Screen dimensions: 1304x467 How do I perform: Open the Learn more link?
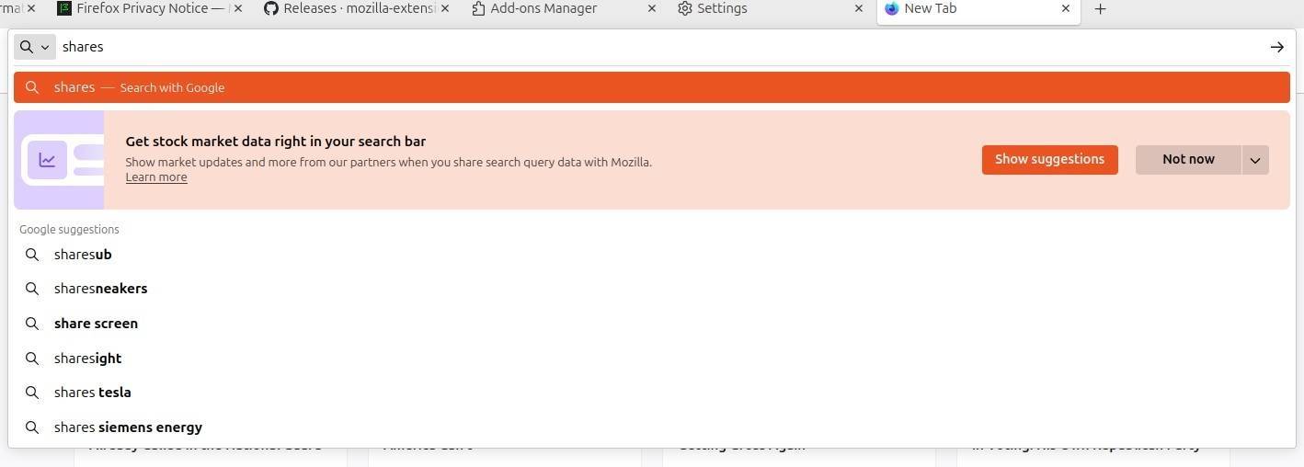pyautogui.click(x=156, y=177)
